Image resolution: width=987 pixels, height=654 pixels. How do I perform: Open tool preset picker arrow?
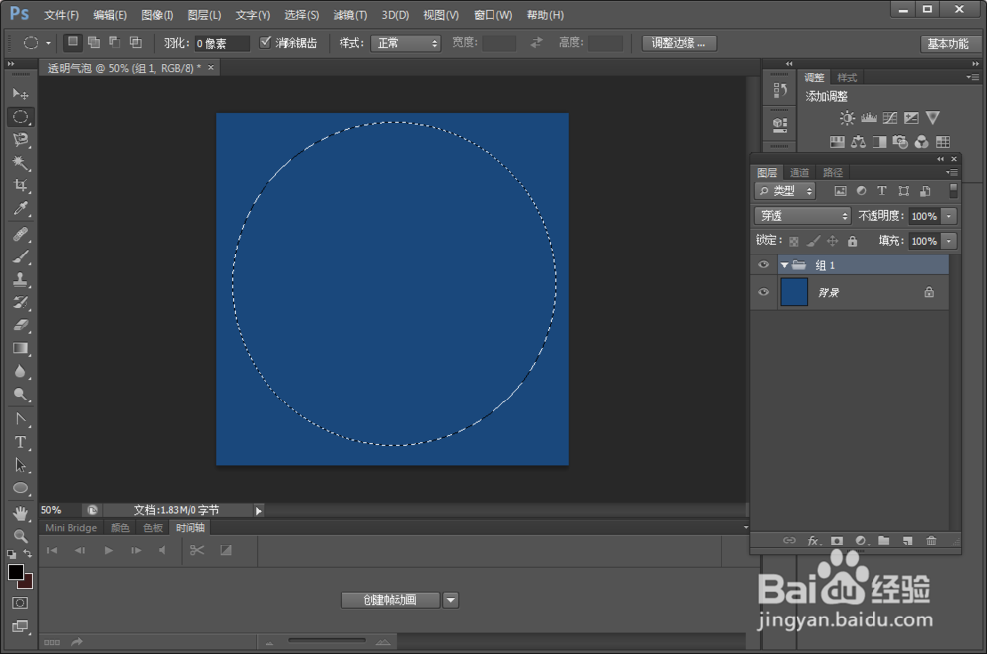click(x=48, y=43)
